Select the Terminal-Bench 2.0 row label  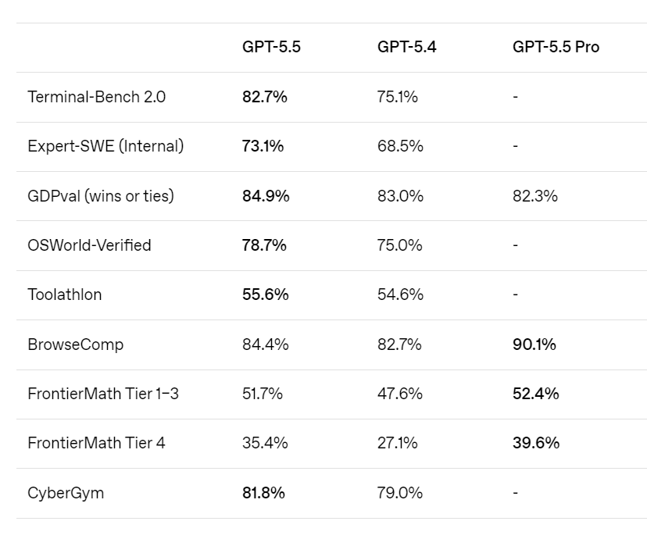pyautogui.click(x=96, y=97)
